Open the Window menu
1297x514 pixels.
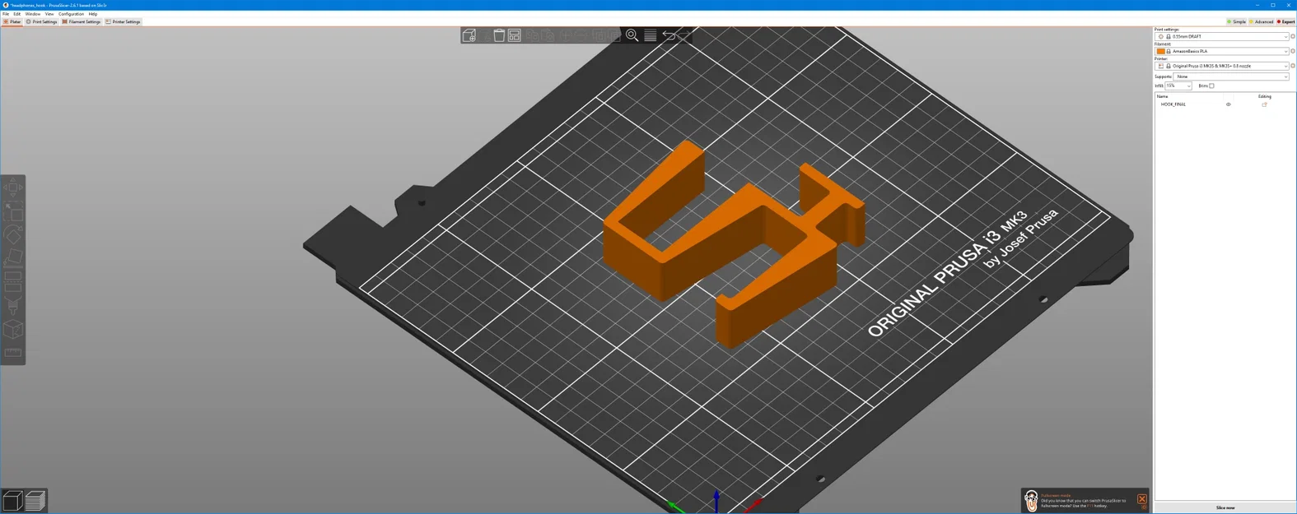click(33, 14)
